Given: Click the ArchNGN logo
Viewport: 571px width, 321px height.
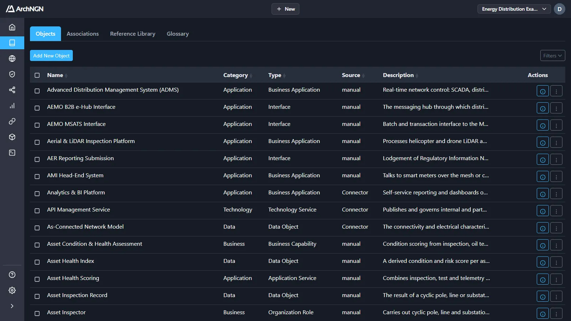Looking at the screenshot, I should coord(25,9).
